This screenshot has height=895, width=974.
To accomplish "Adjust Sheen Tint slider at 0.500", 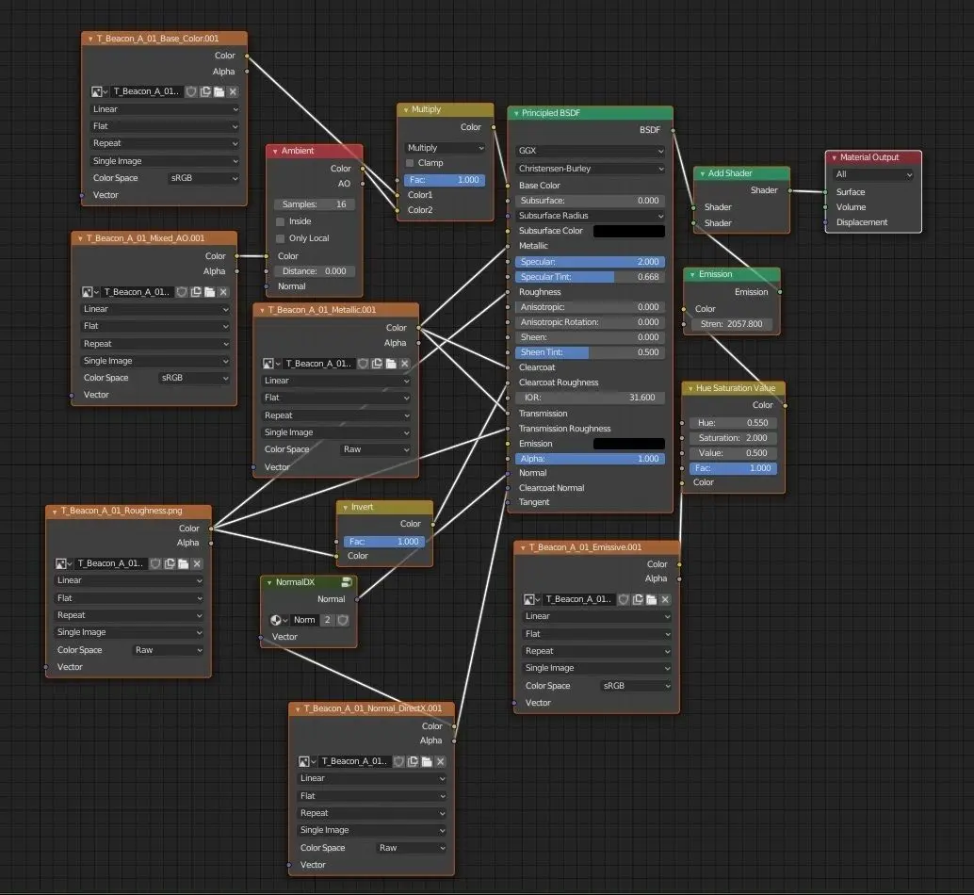I will (590, 352).
